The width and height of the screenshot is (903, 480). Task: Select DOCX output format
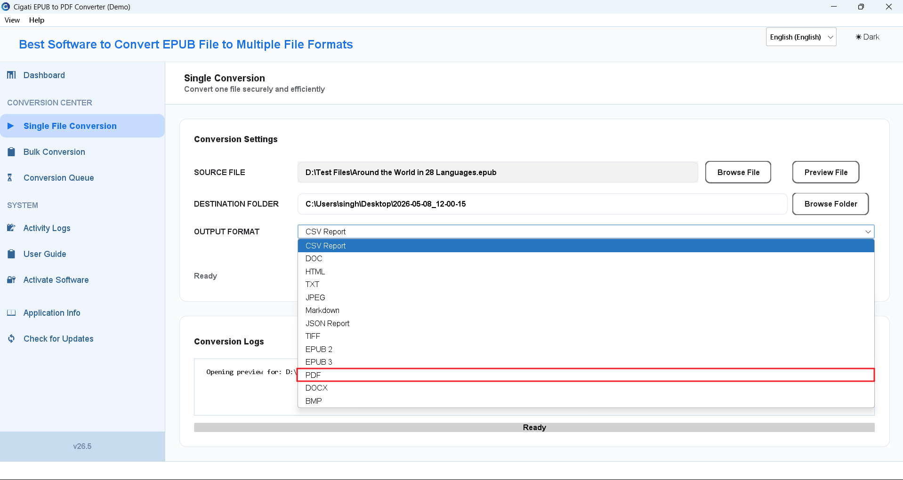point(586,388)
